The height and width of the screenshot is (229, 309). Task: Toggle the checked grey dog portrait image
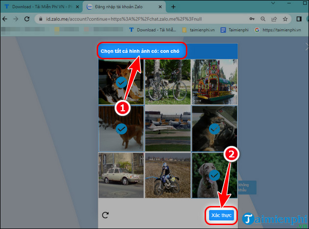[x=214, y=175]
